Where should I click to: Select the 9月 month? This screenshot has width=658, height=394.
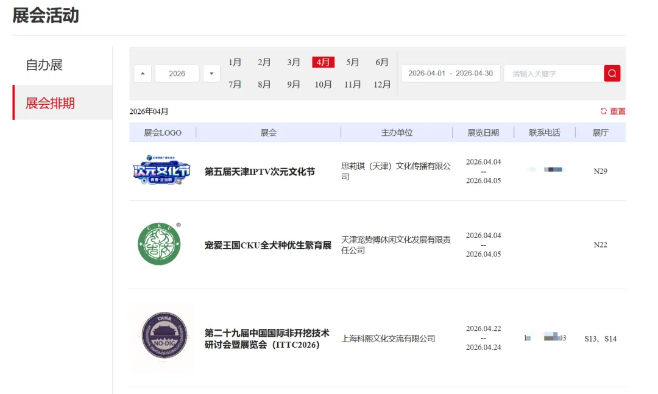pos(293,84)
